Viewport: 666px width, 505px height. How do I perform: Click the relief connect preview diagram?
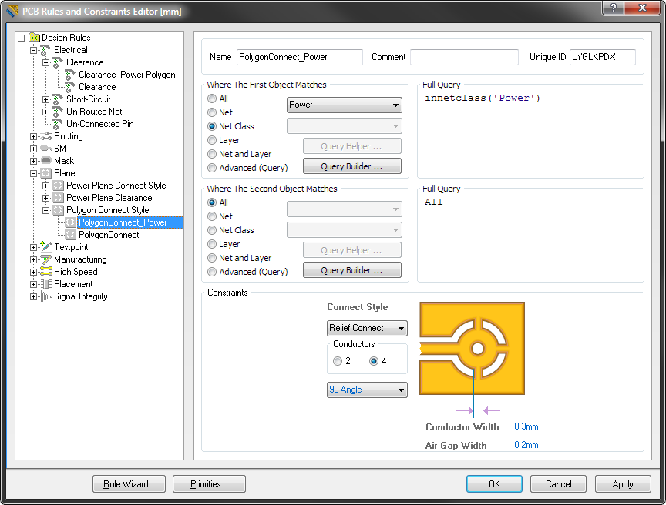(x=472, y=348)
